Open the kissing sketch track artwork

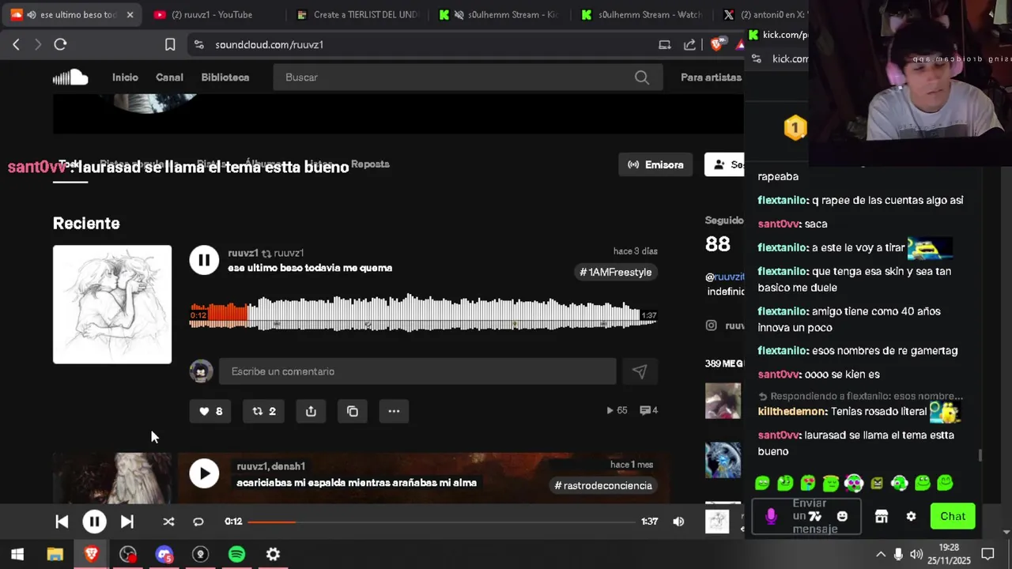112,304
